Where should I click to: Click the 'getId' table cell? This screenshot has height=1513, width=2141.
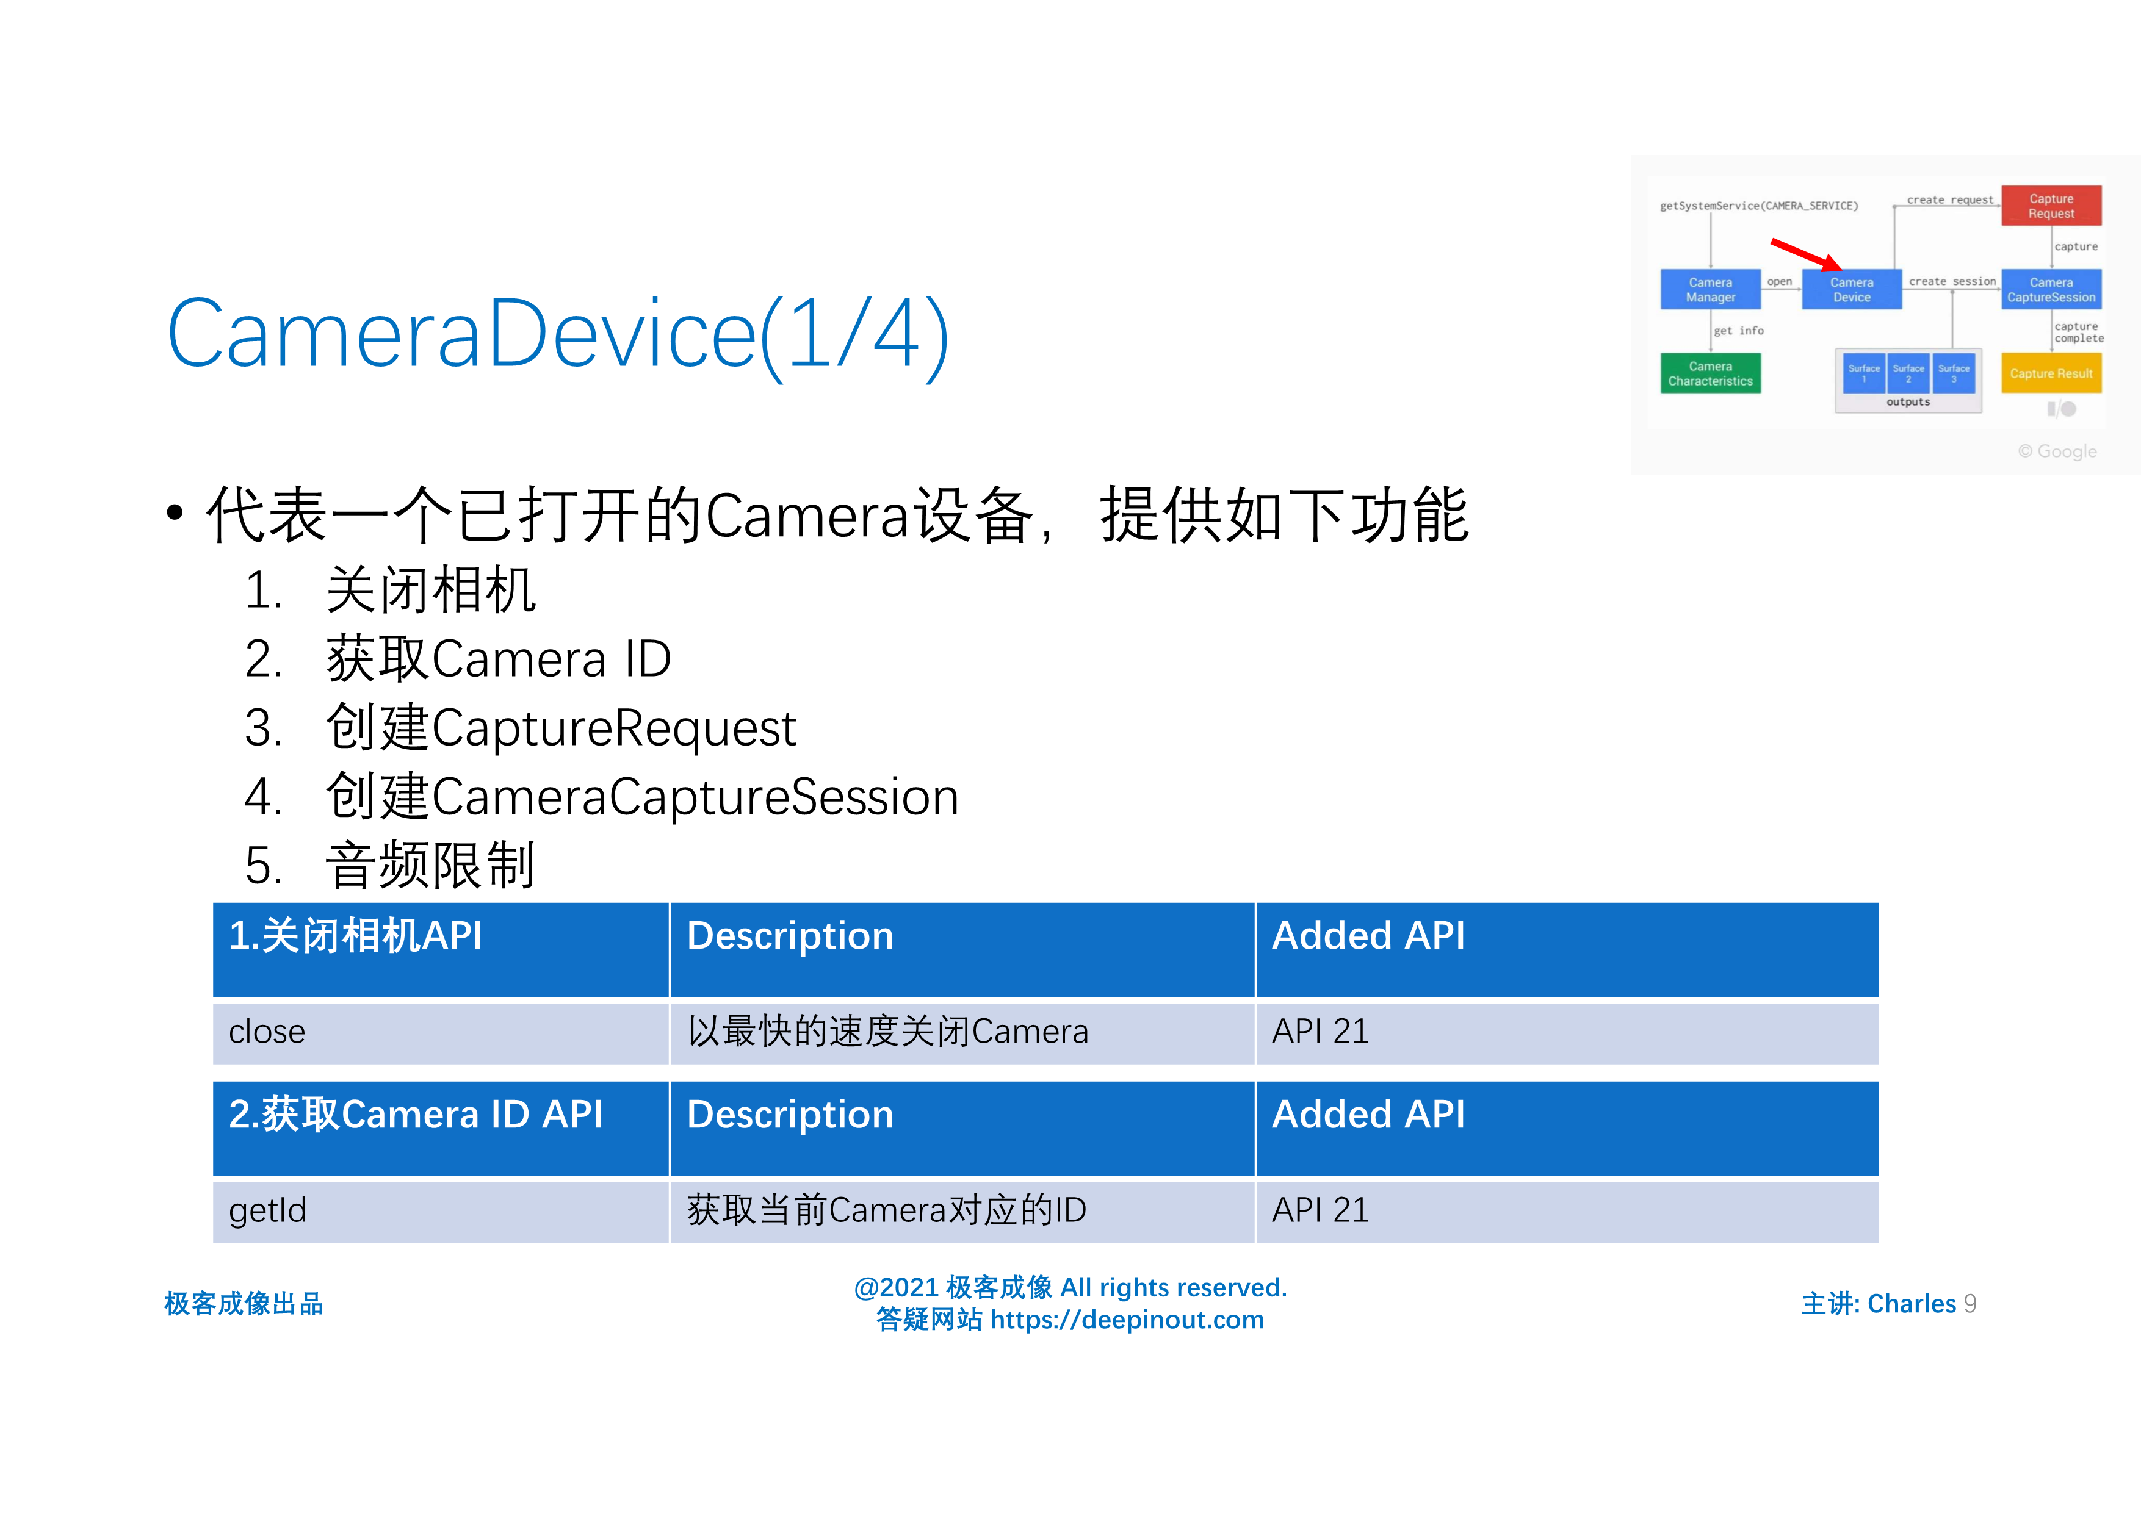[x=440, y=1212]
